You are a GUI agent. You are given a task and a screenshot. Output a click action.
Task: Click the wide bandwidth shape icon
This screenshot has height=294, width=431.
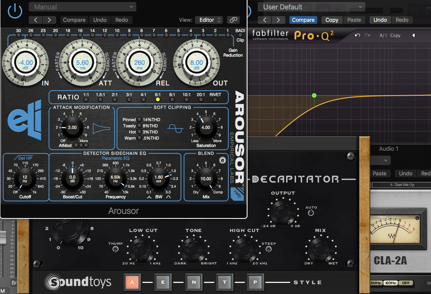[168, 197]
